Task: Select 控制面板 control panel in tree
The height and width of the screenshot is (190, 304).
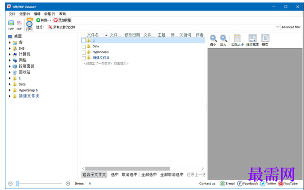Action: pyautogui.click(x=26, y=66)
